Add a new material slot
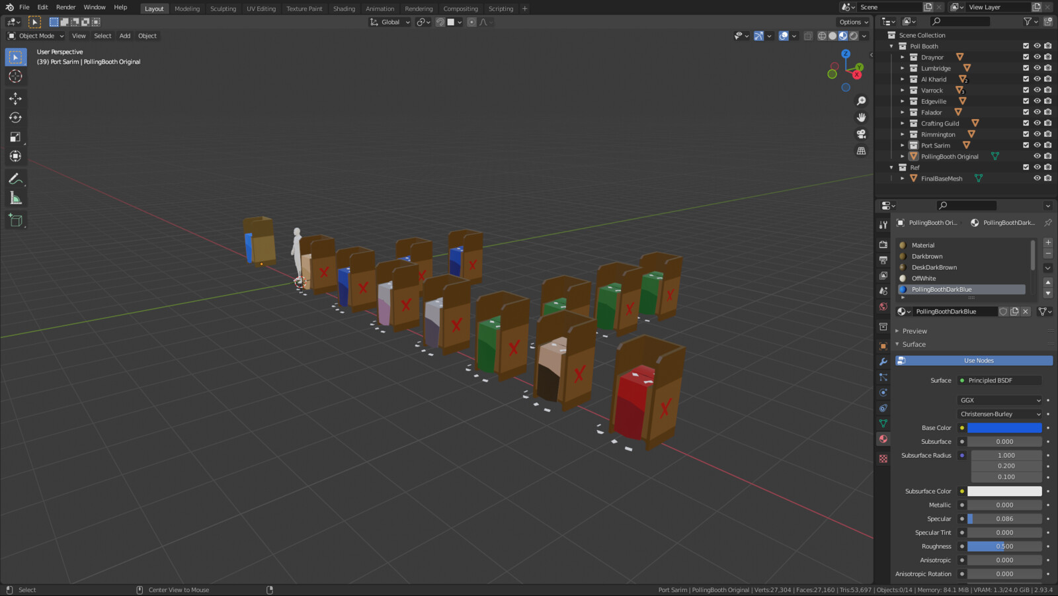The width and height of the screenshot is (1058, 596). [1048, 243]
